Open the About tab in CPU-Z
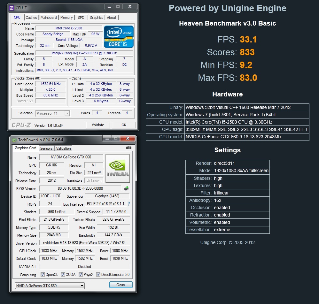The width and height of the screenshot is (319, 304). tap(112, 18)
